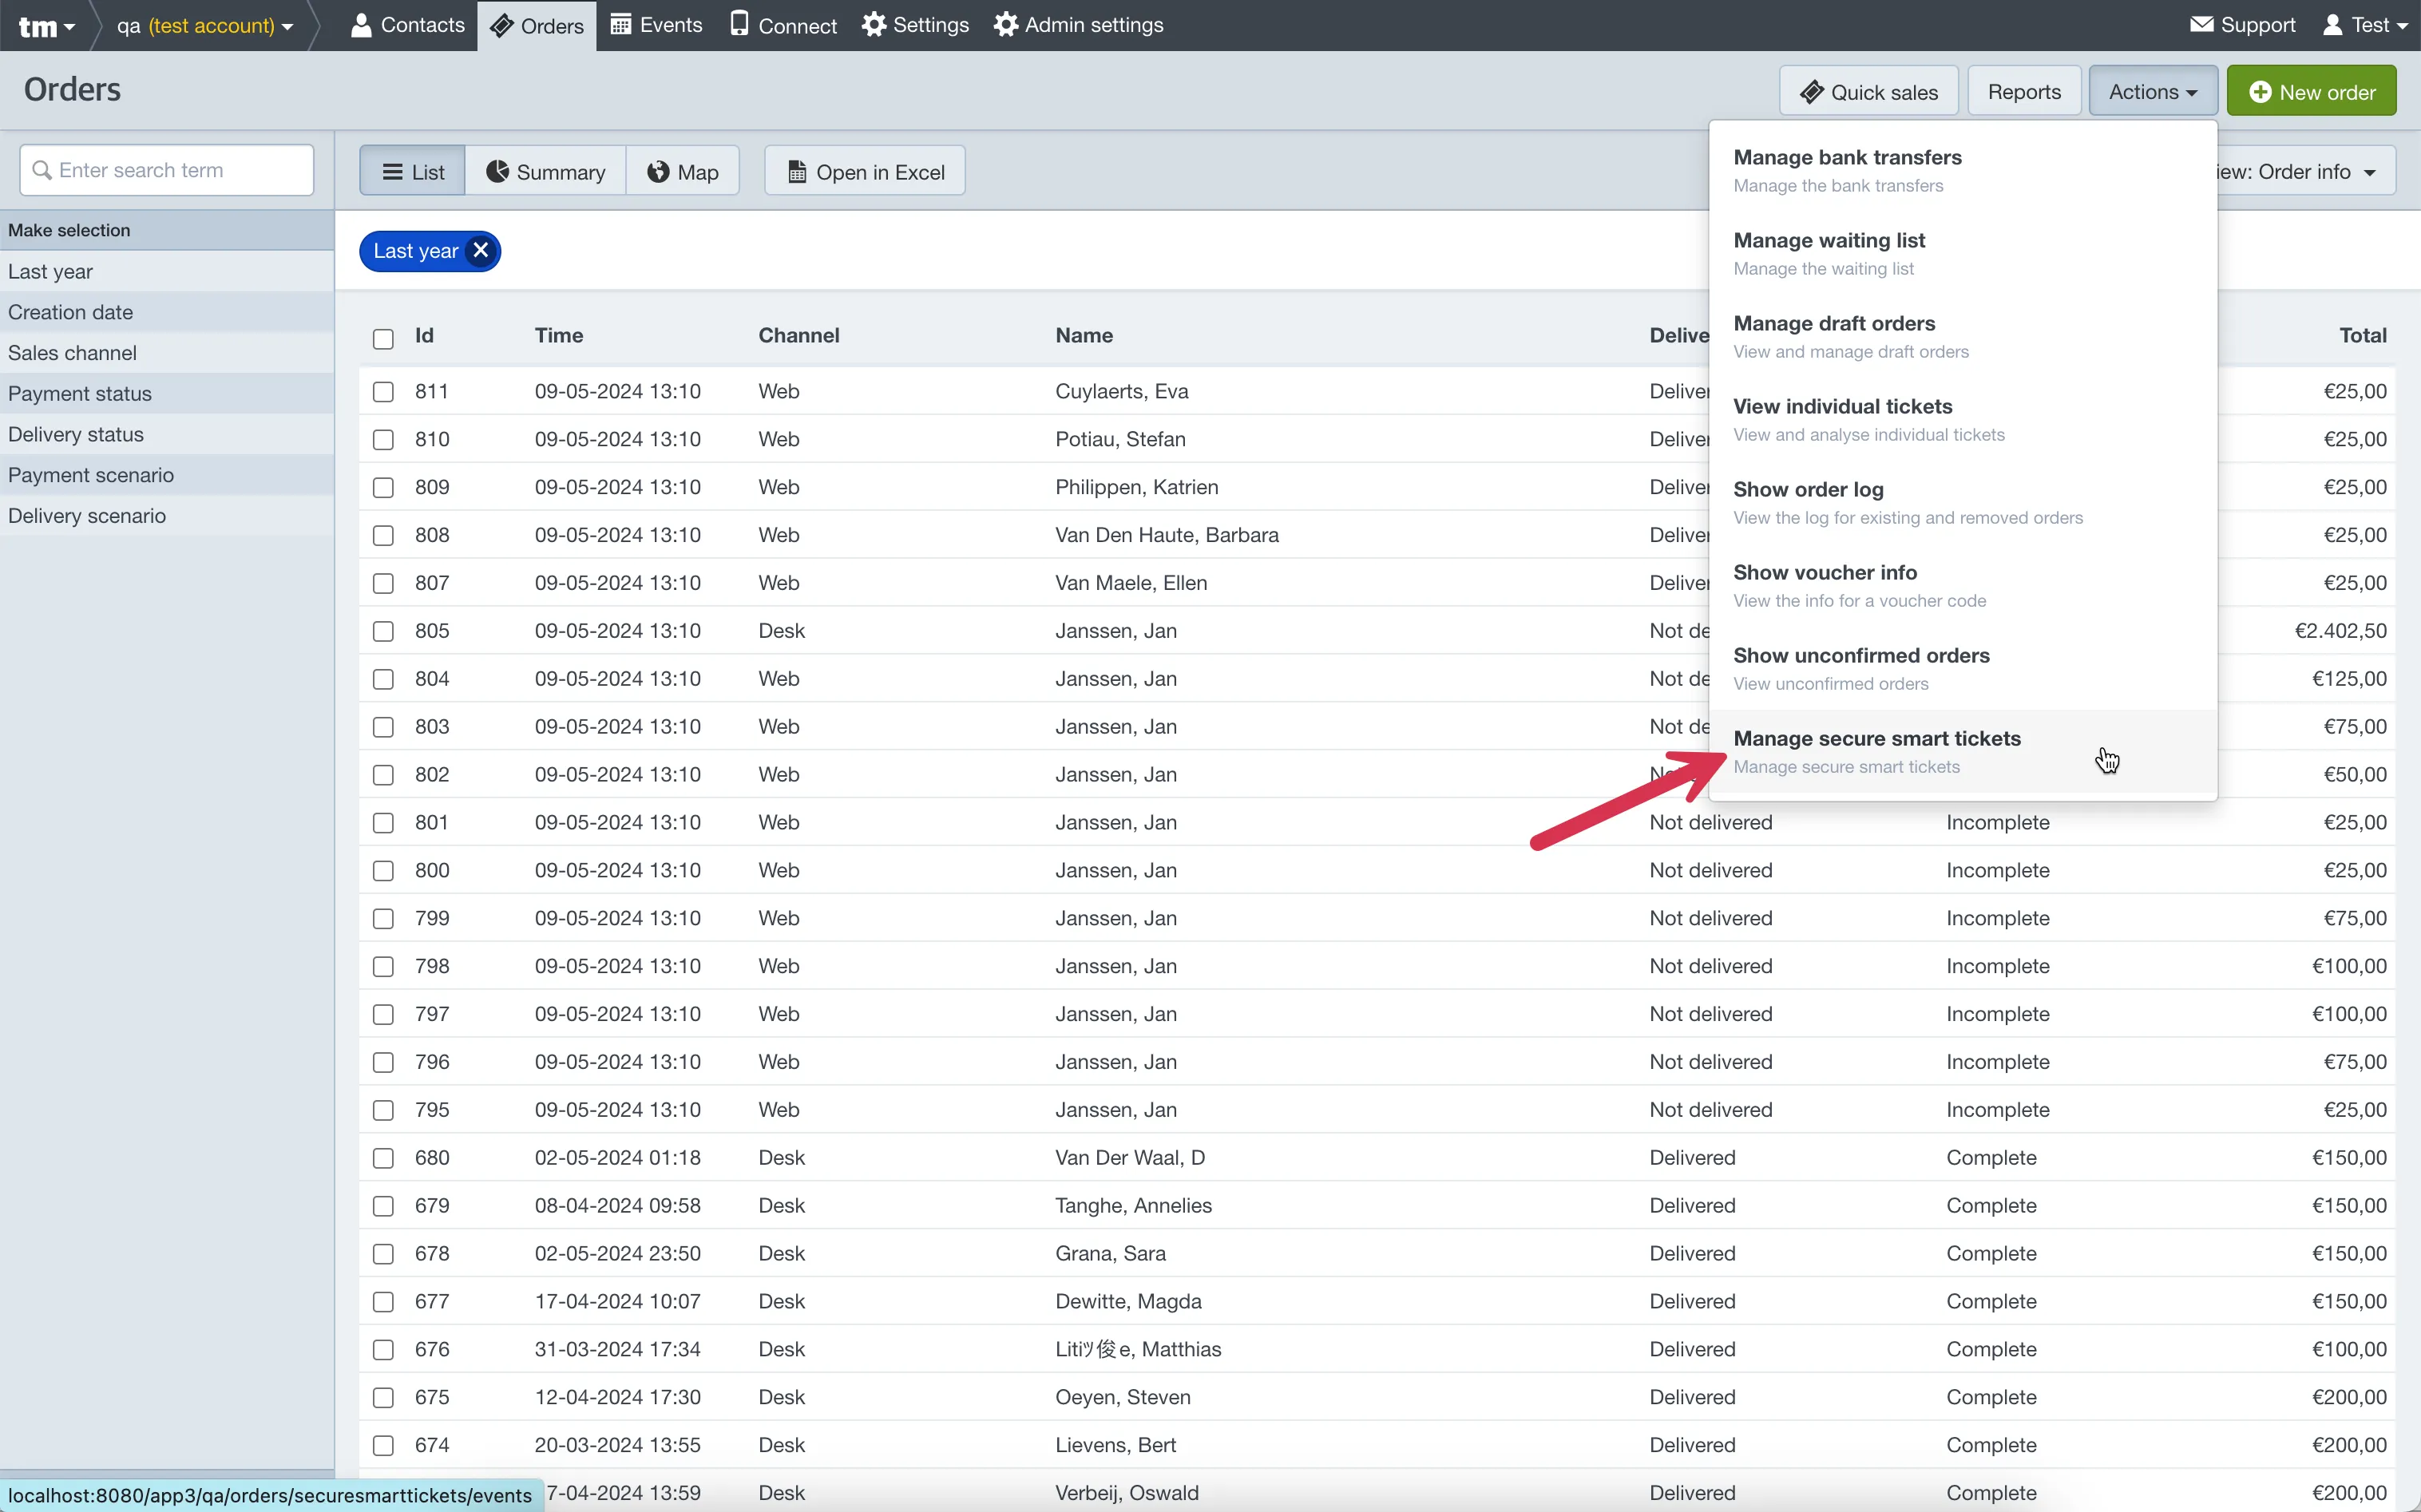Screen dimensions: 2421x1512
Task: Click the Quick sales ticket icon
Action: coord(1812,92)
